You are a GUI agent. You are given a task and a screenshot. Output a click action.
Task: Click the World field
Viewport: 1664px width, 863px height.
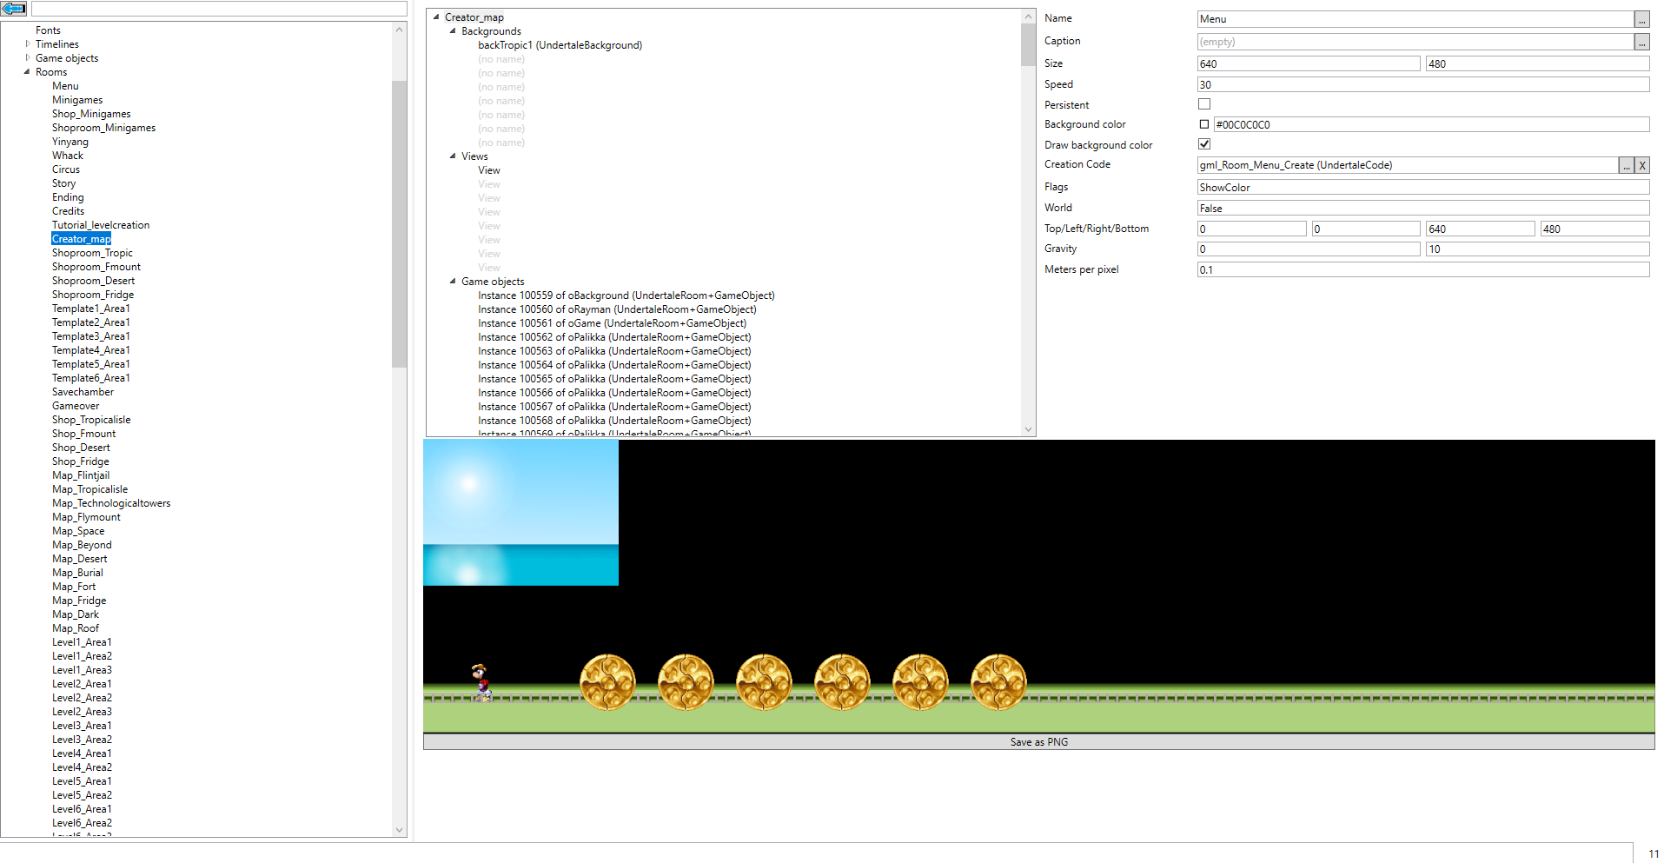pos(1423,209)
